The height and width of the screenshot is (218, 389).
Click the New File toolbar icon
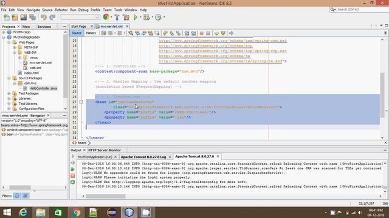point(7,18)
